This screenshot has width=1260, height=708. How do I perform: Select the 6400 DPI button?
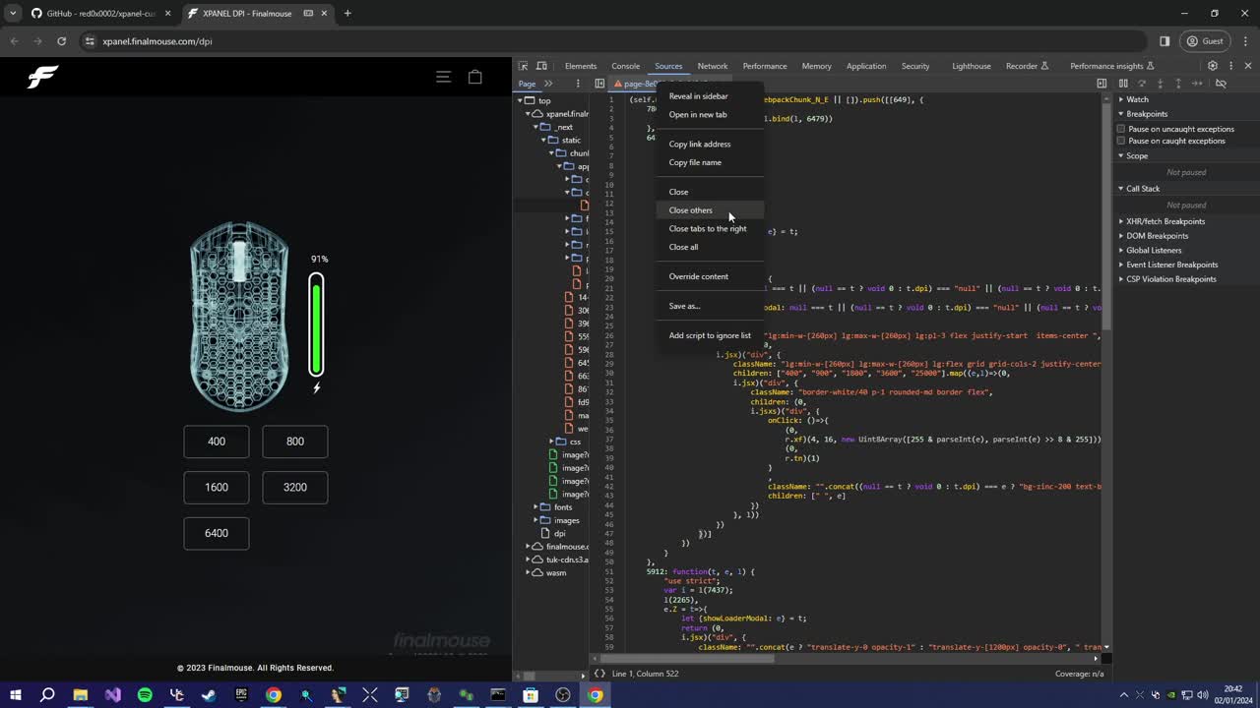click(216, 533)
